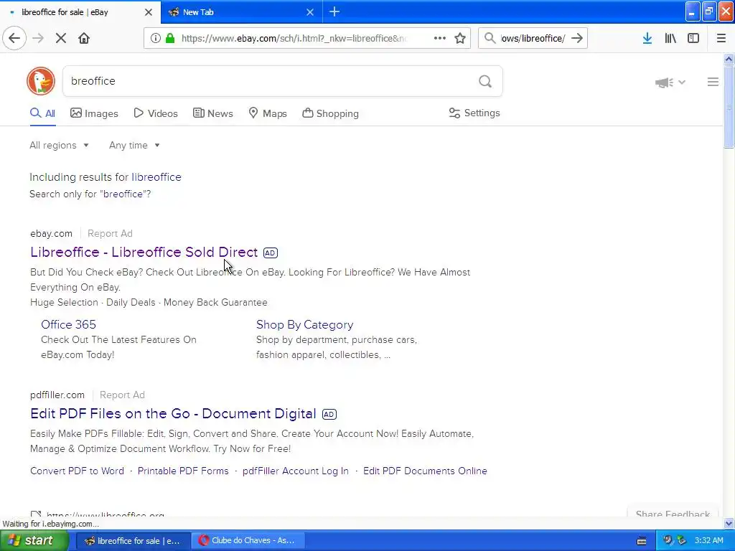
Task: Open the Office 365 sublink
Action: coord(68,325)
